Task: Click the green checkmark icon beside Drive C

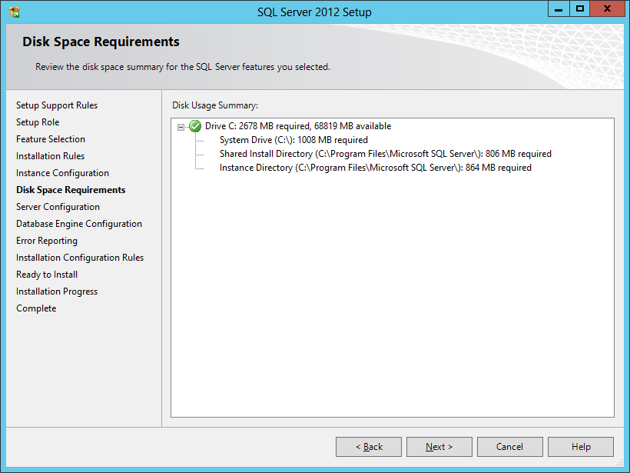Action: pyautogui.click(x=195, y=126)
